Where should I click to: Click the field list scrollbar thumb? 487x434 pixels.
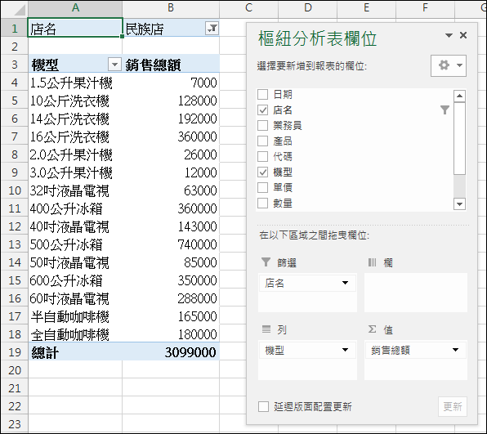[459, 138]
